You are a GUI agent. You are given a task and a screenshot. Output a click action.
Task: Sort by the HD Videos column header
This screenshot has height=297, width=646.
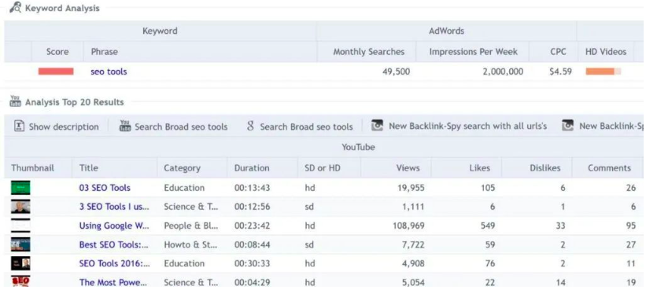click(x=606, y=52)
